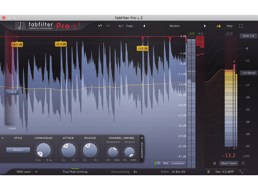
Task: Click the undo arrow icon
Action: [100, 26]
